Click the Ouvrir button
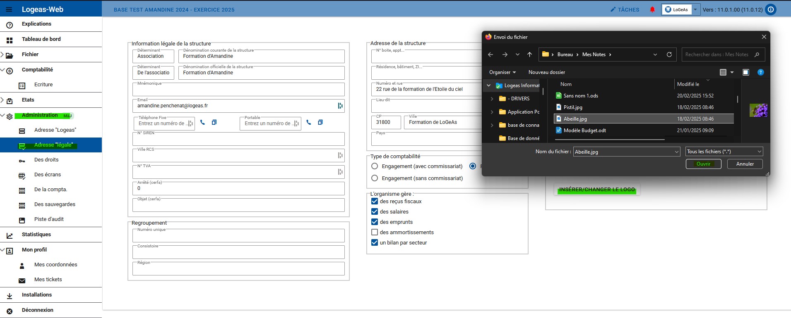This screenshot has width=791, height=318. pos(703,164)
